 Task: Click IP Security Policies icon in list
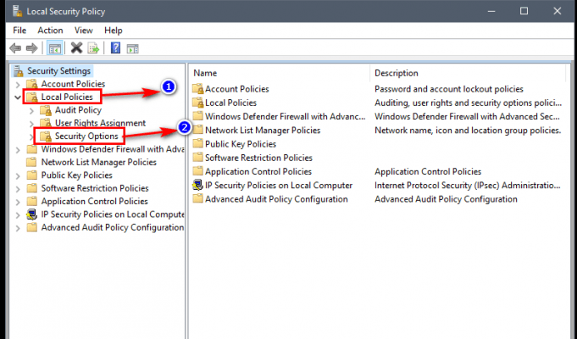pyautogui.click(x=198, y=185)
